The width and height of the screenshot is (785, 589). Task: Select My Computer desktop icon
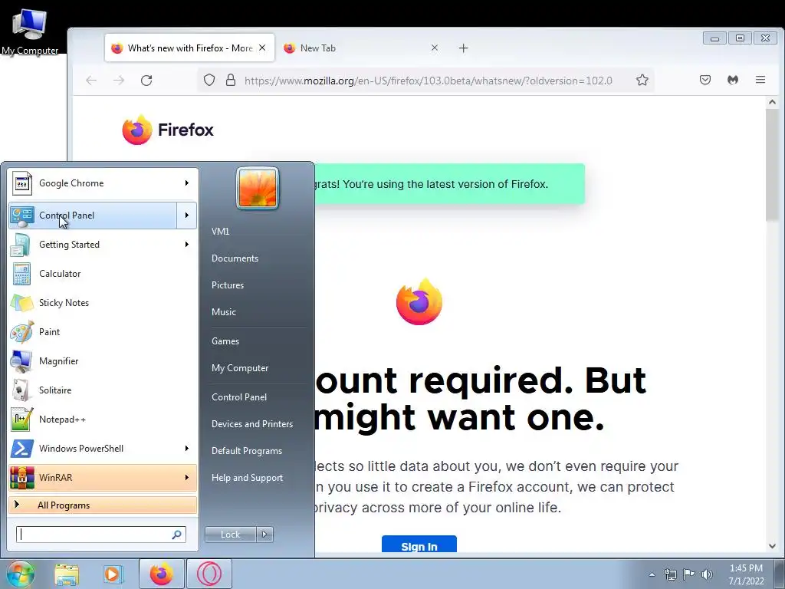(30, 32)
